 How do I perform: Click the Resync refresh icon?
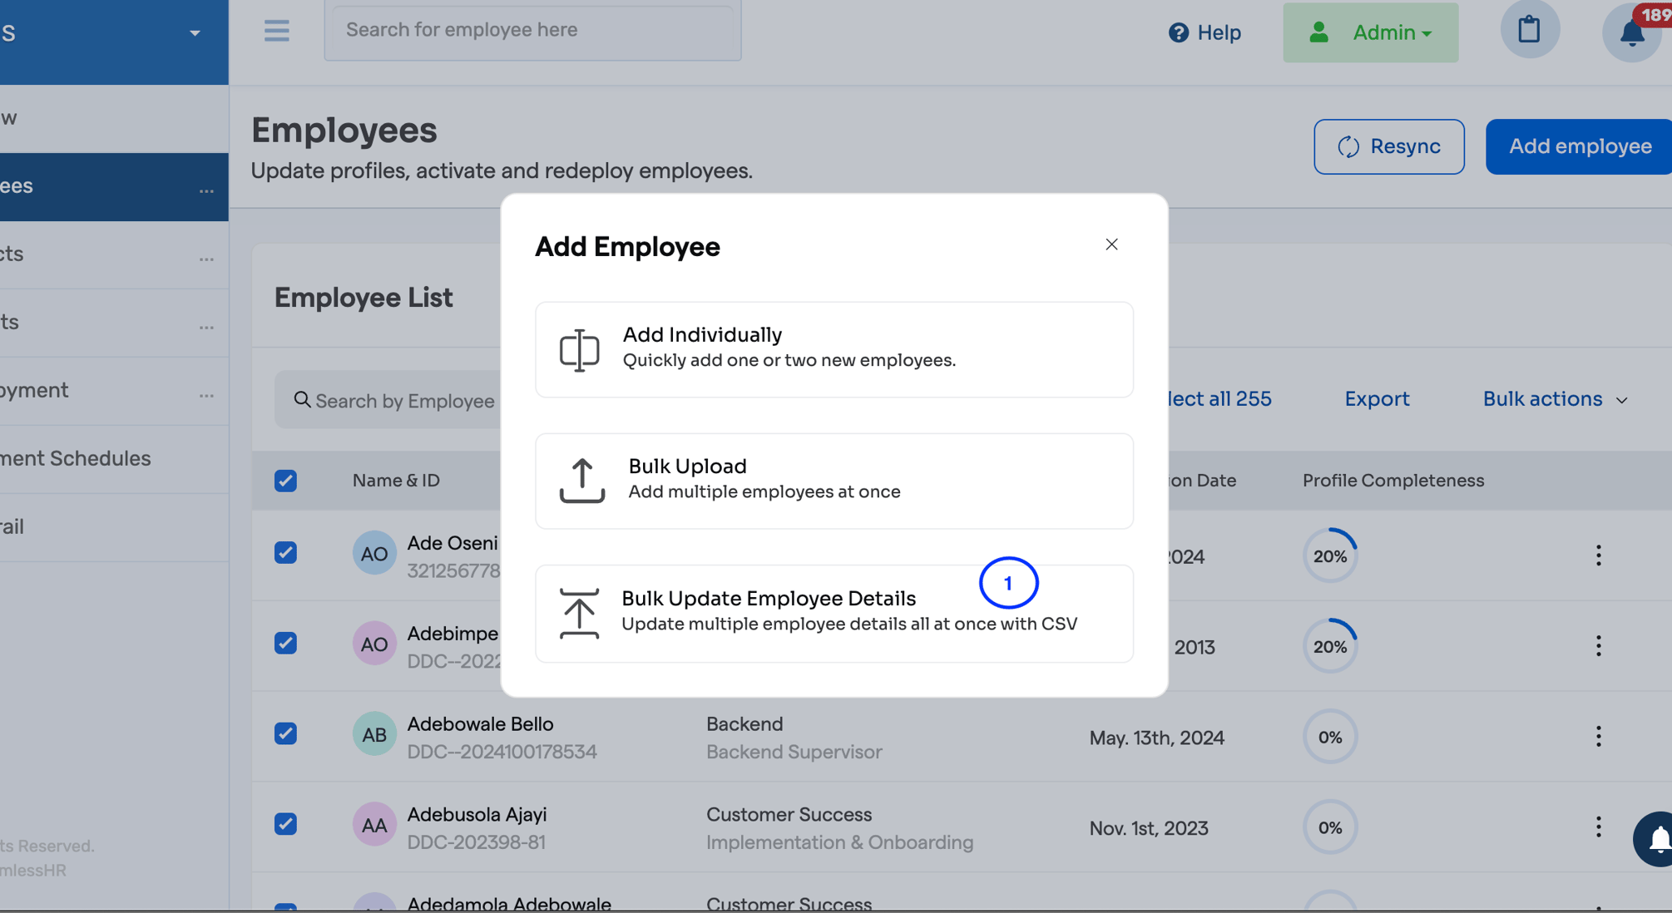[x=1348, y=146]
